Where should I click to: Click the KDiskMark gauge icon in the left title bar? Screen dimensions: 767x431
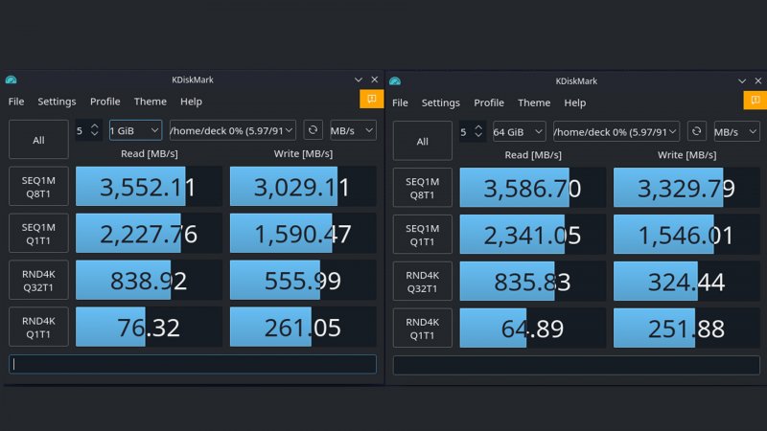click(x=11, y=80)
